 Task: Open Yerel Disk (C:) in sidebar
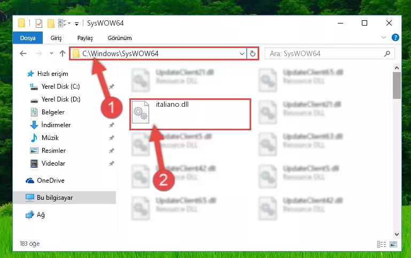(60, 87)
